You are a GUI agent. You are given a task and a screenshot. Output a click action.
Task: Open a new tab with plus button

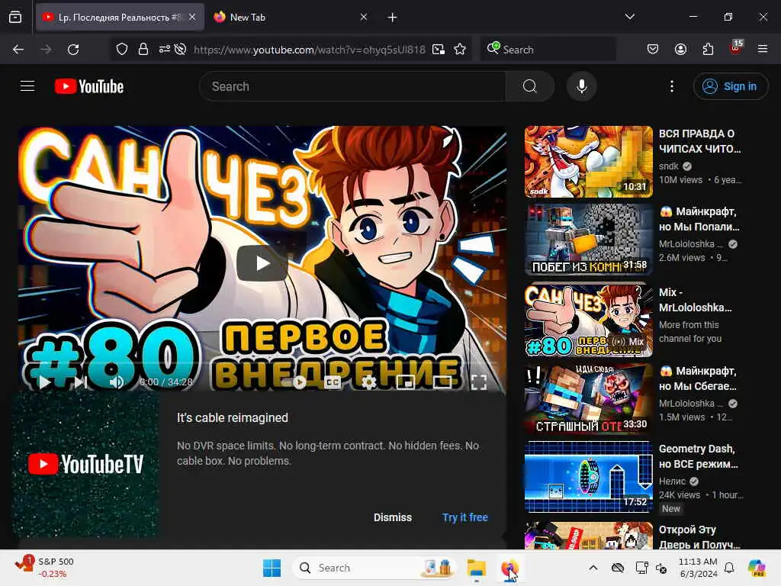pyautogui.click(x=393, y=18)
